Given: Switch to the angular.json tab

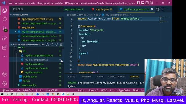Looking at the screenshot, I should pyautogui.click(x=102, y=9).
